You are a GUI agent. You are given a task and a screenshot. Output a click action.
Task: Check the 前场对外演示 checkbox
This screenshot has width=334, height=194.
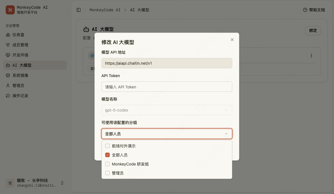click(x=107, y=146)
